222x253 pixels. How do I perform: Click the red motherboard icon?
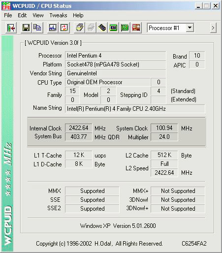click(x=136, y=28)
